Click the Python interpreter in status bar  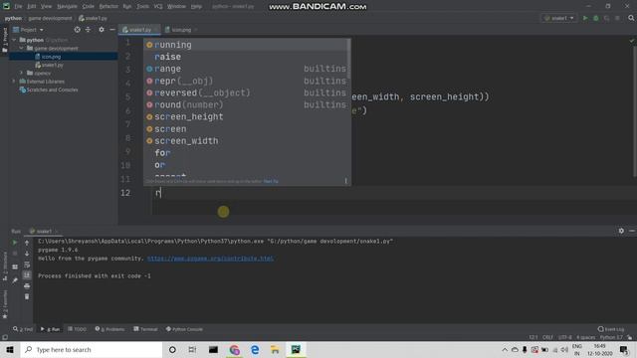click(x=611, y=337)
